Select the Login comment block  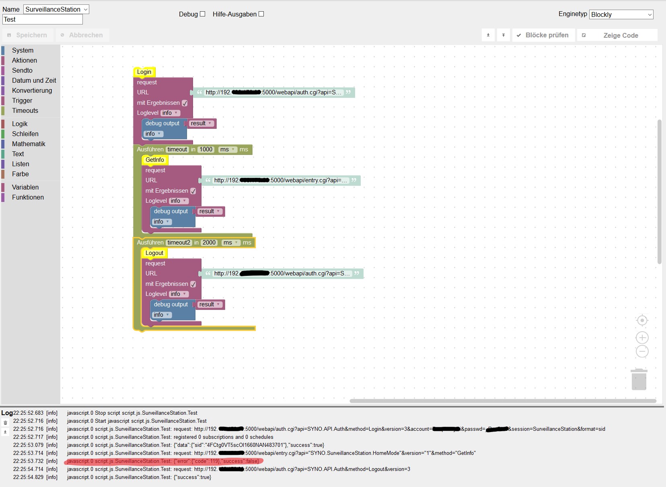tap(144, 72)
